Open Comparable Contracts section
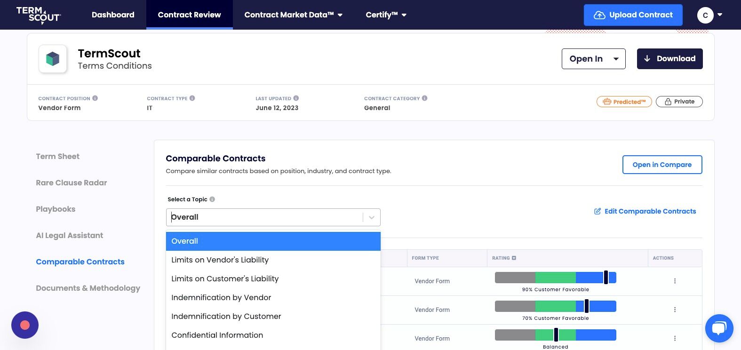The height and width of the screenshot is (350, 741). (x=80, y=262)
